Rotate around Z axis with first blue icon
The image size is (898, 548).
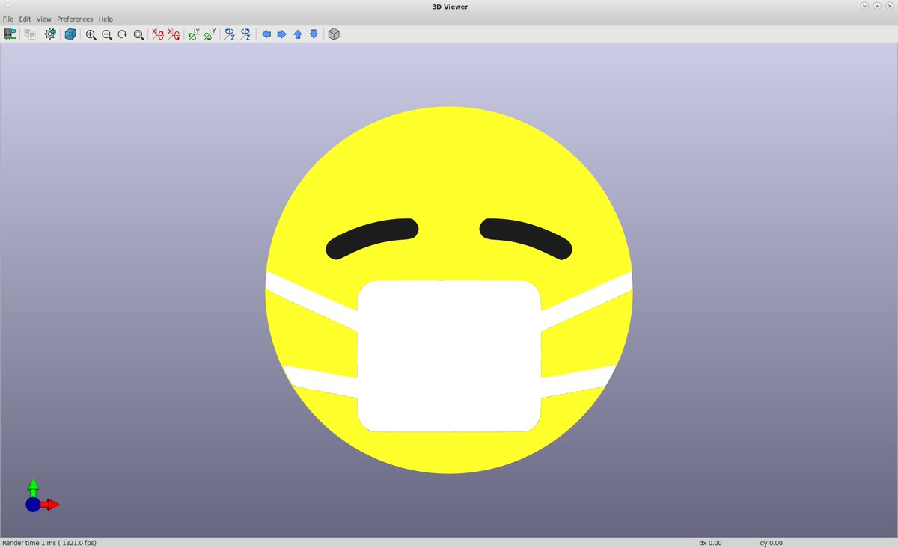tap(230, 34)
